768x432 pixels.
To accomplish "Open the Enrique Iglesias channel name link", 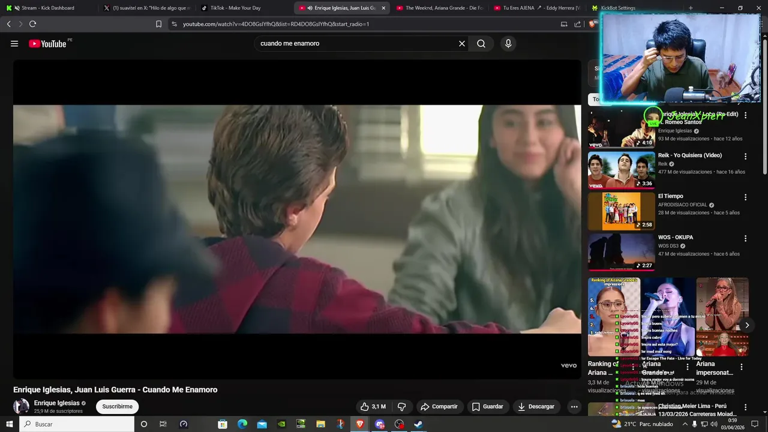I will [57, 403].
